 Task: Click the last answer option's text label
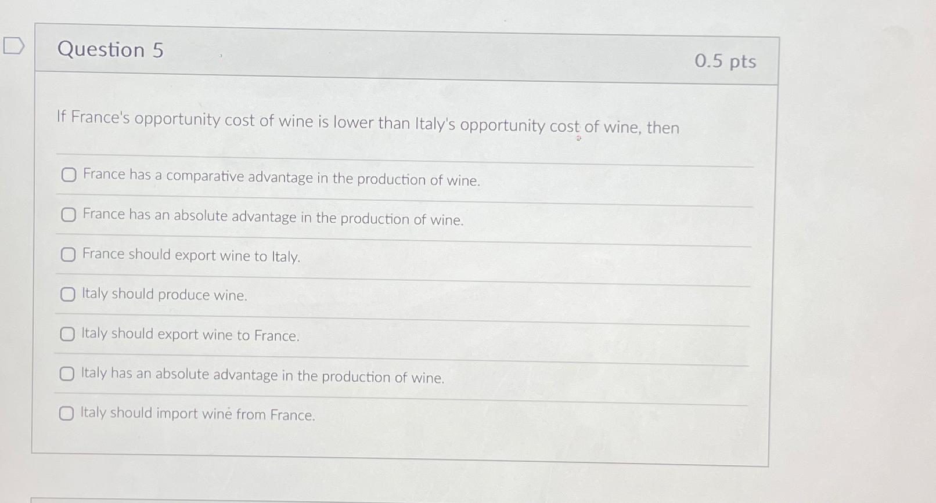pyautogui.click(x=197, y=414)
